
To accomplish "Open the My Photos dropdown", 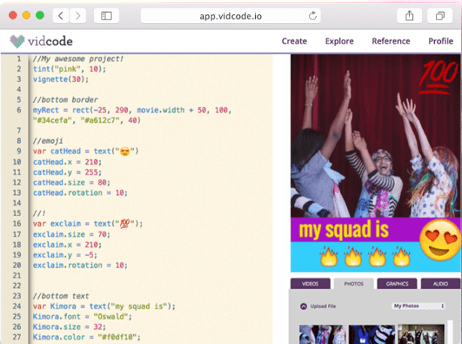I will [416, 306].
